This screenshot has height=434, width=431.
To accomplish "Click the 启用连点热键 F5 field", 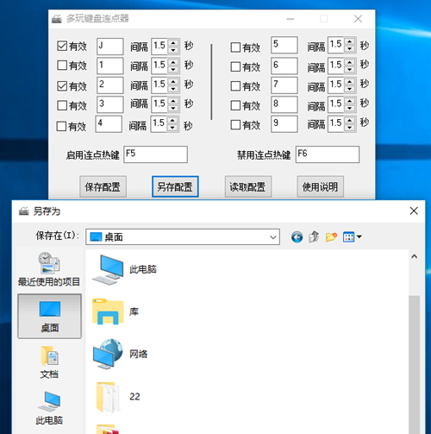I will (155, 154).
